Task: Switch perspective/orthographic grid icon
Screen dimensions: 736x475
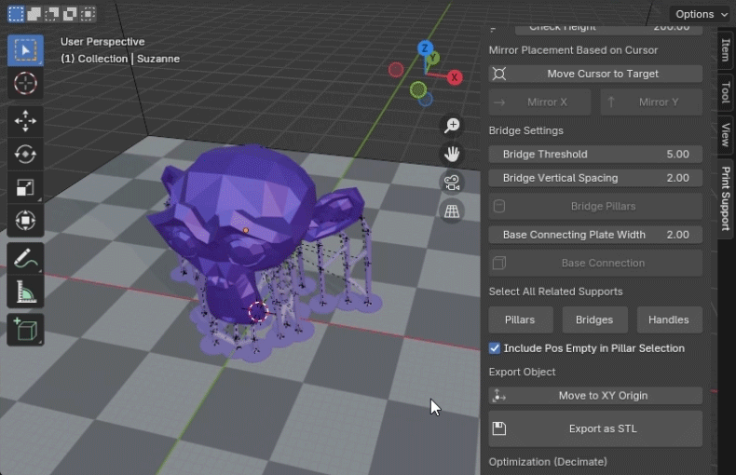Action: tap(452, 211)
